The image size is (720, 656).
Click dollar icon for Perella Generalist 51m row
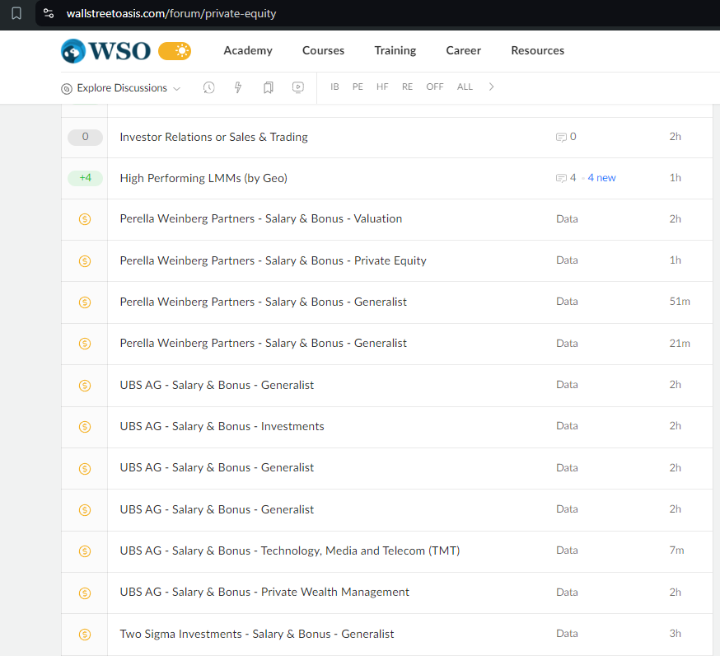pyautogui.click(x=85, y=302)
